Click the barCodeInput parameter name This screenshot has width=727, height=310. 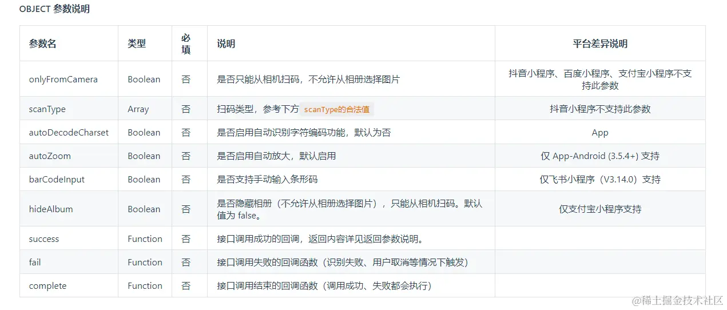[x=57, y=180]
